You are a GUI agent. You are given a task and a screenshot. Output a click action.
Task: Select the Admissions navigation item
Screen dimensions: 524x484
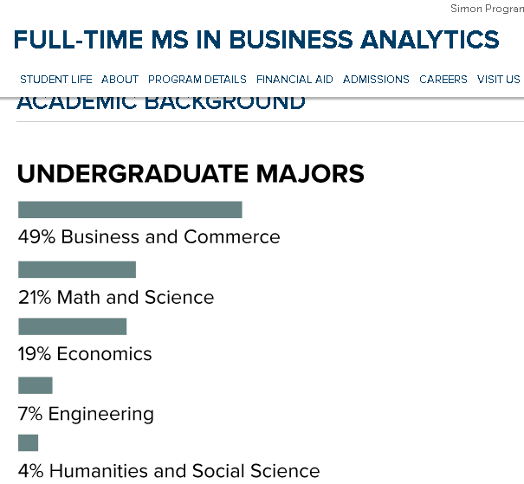coord(376,80)
